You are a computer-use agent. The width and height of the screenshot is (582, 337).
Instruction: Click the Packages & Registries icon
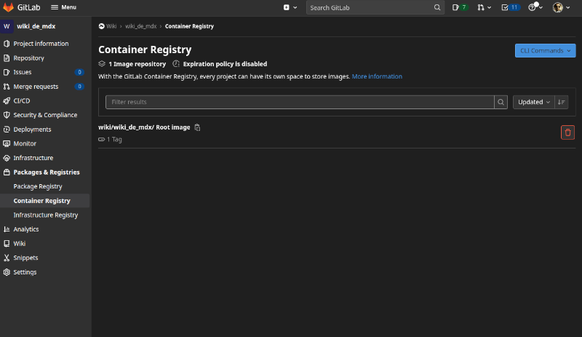tap(7, 172)
